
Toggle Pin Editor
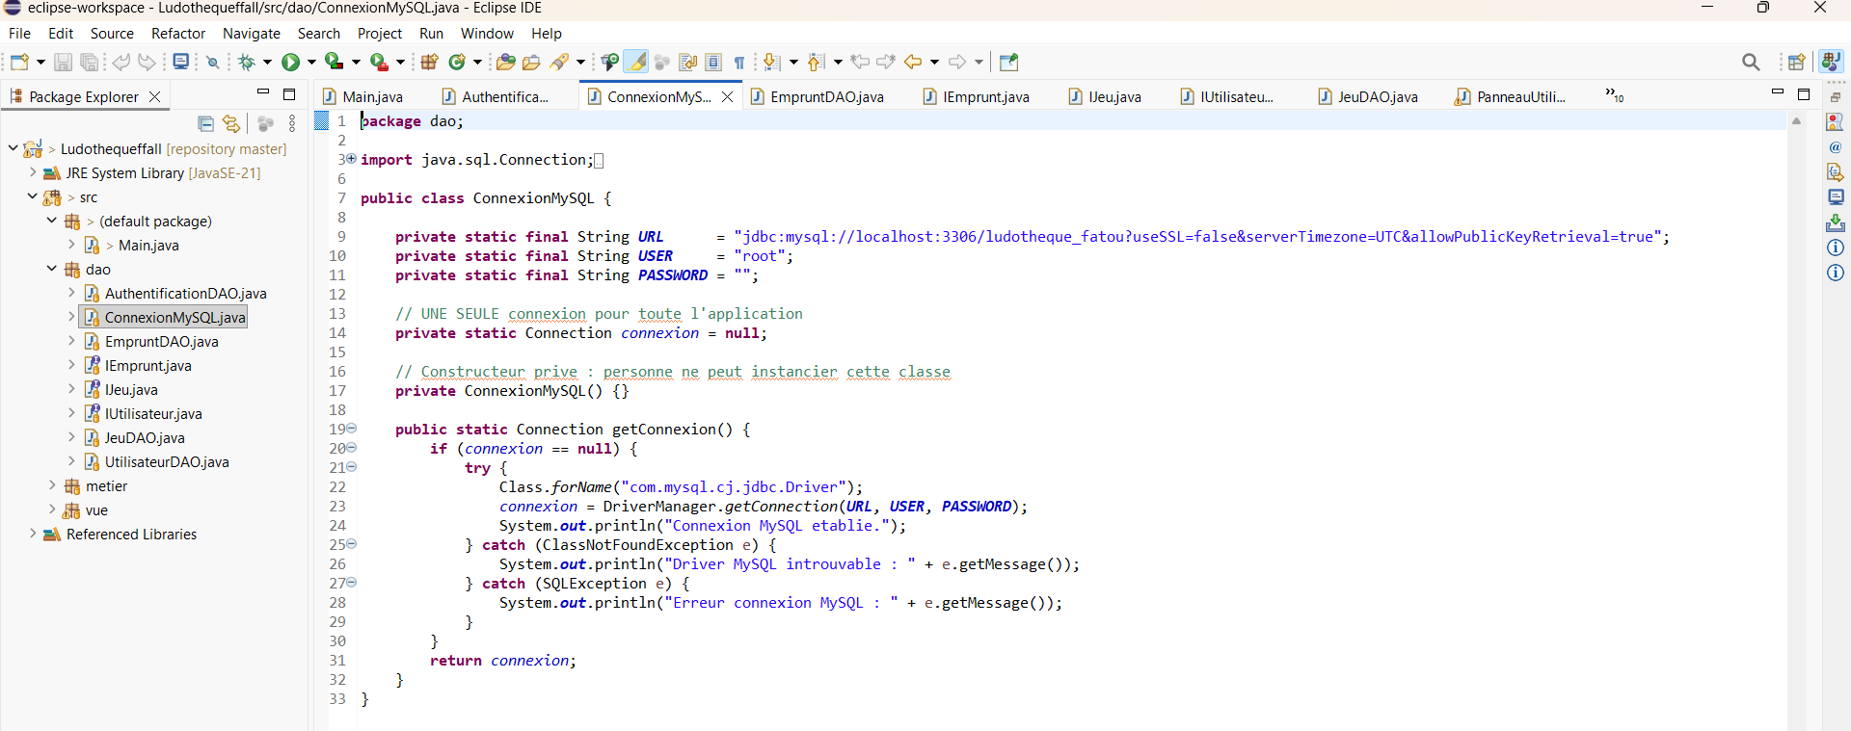1008,62
